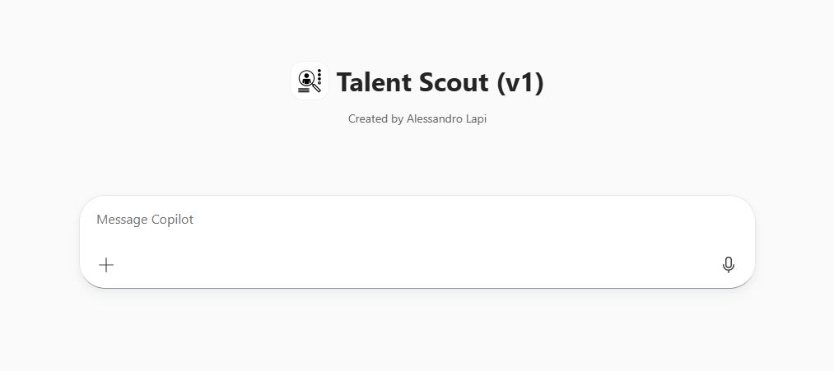834x371 pixels.
Task: Click the Talent Scout (v1) title
Action: (x=440, y=82)
